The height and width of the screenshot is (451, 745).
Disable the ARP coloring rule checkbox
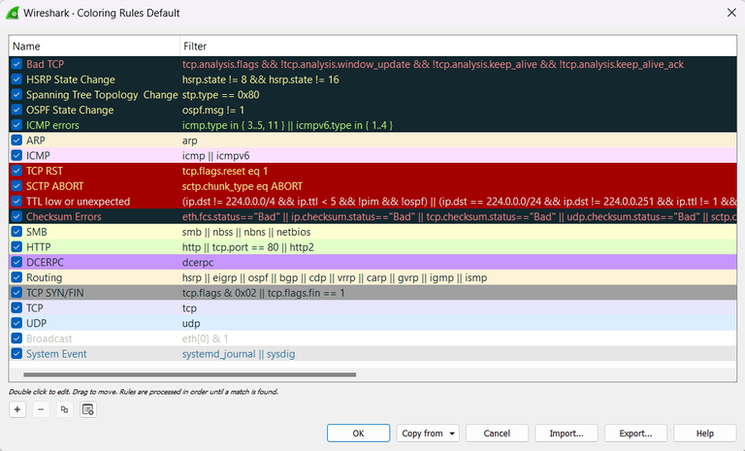click(16, 141)
